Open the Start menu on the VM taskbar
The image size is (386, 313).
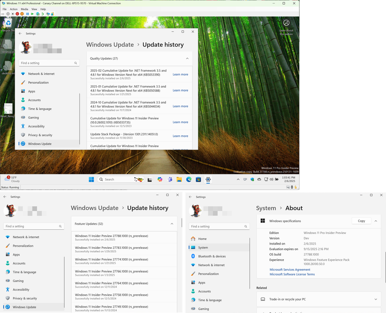pos(91,179)
